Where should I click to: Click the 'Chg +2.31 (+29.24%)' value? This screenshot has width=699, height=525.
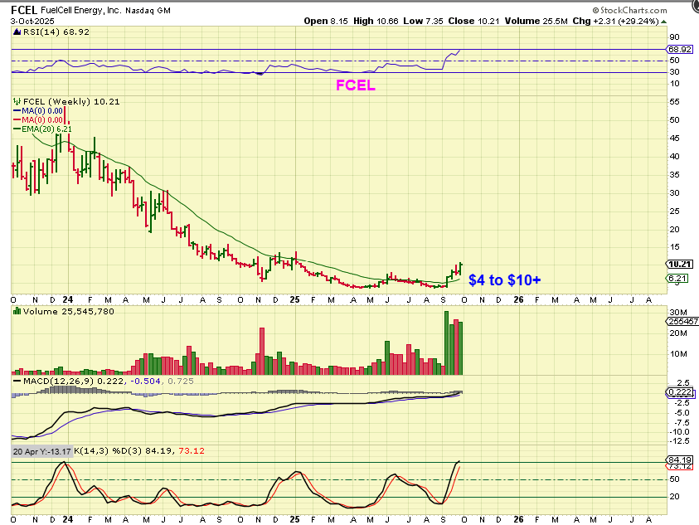tap(615, 21)
